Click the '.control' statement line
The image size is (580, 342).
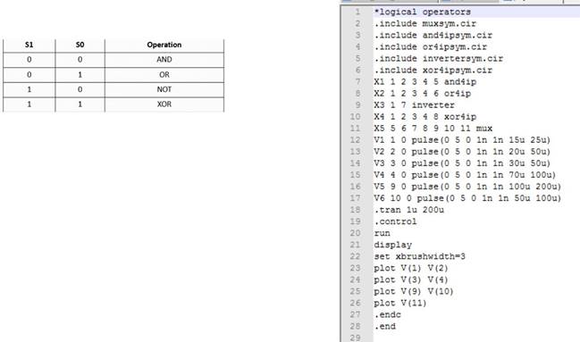[395, 221]
